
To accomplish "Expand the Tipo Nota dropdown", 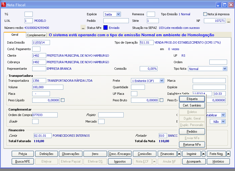I will click(x=224, y=69).
